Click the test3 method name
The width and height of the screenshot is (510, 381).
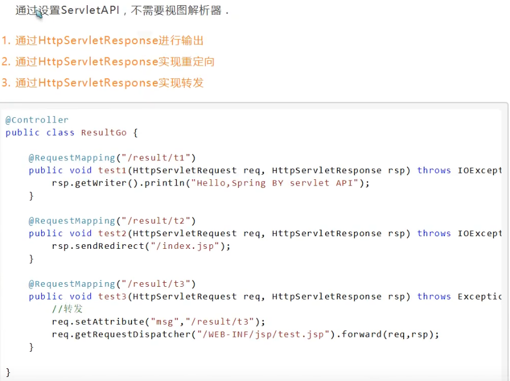pyautogui.click(x=113, y=297)
